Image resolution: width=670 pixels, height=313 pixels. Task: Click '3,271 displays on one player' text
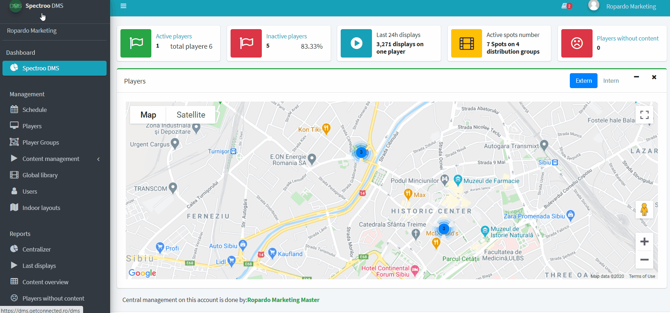(x=400, y=48)
